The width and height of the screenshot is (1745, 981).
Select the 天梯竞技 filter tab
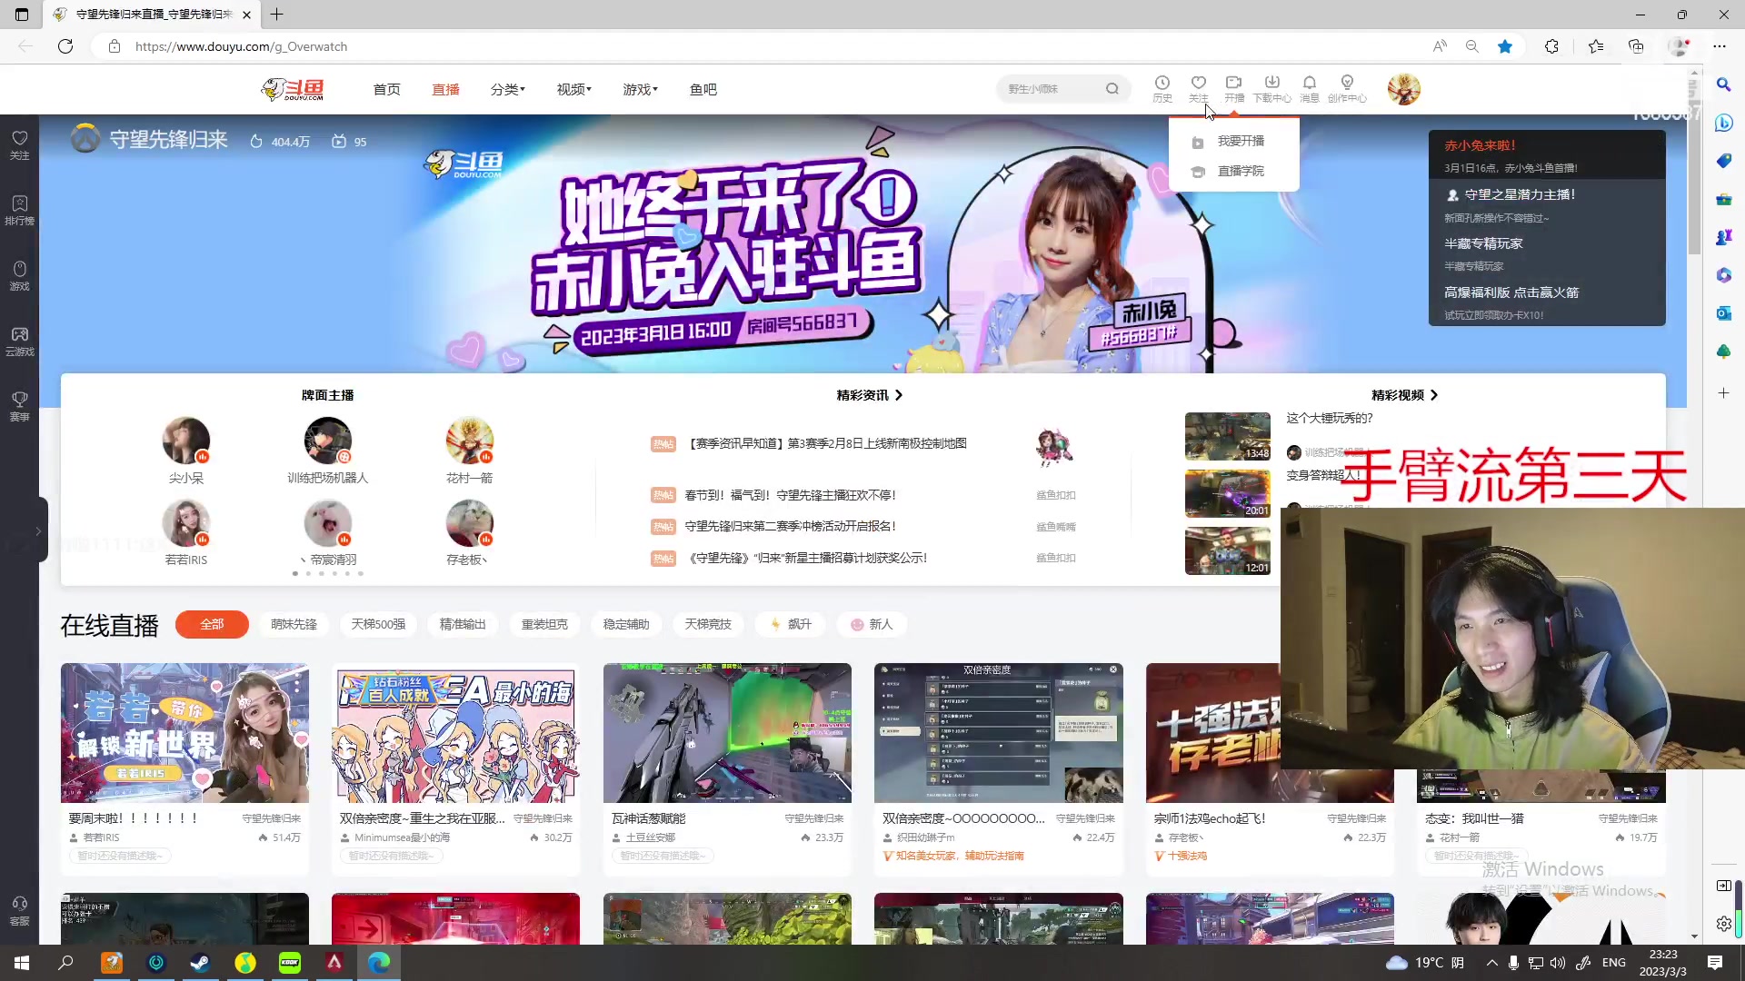(x=708, y=624)
